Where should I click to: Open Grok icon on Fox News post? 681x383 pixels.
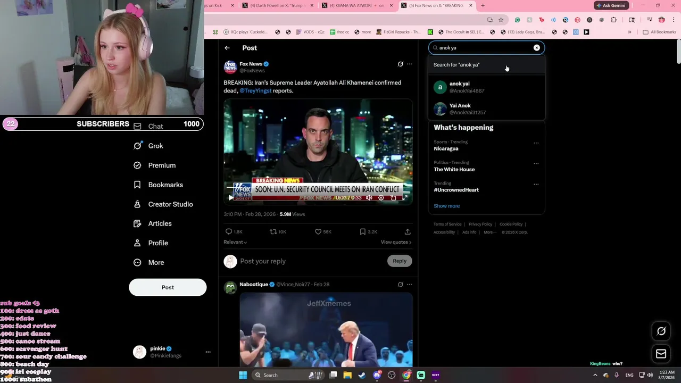point(401,64)
